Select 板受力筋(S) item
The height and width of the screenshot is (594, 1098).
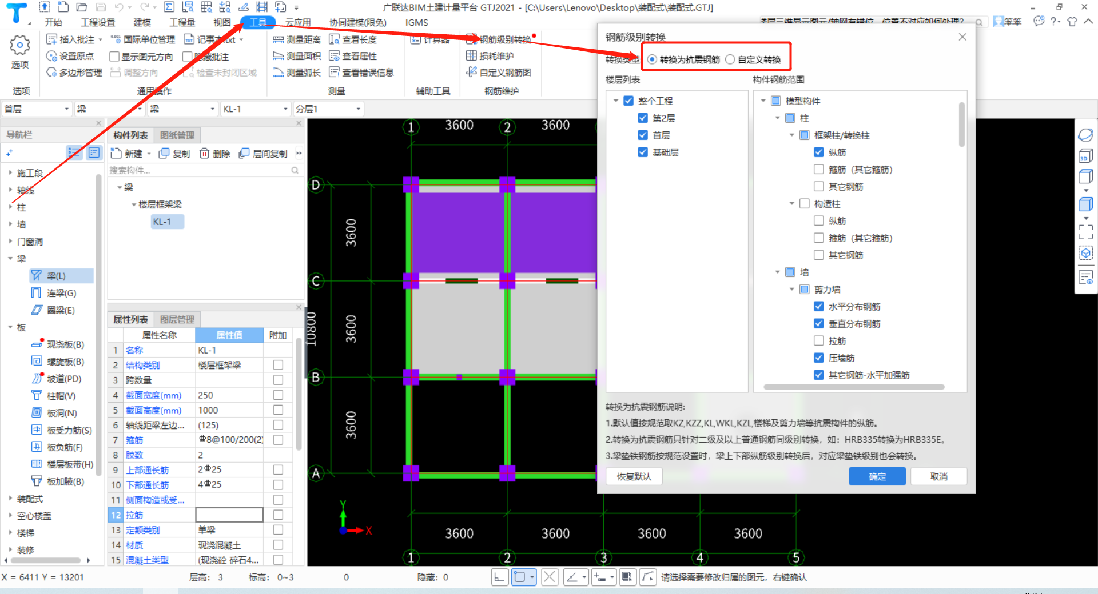(62, 430)
